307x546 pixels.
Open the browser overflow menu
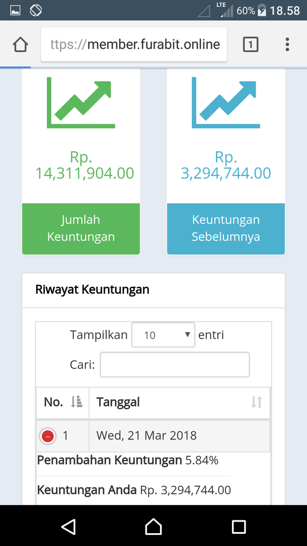pos(287,44)
